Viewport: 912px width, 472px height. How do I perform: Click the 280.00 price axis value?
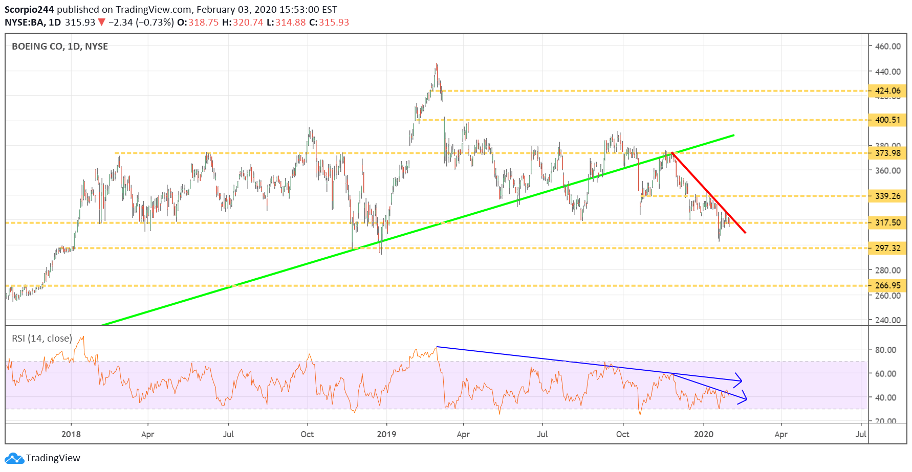click(x=888, y=270)
